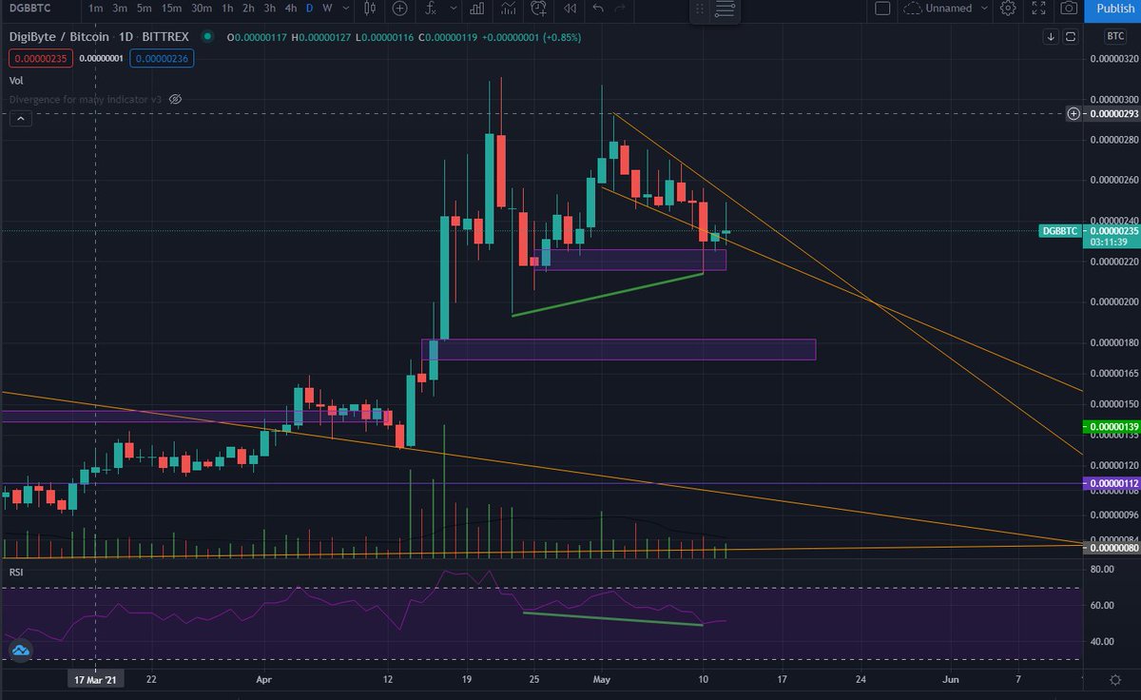Click the plus icon at price 0.00000293
This screenshot has width=1141, height=700.
tap(1073, 113)
